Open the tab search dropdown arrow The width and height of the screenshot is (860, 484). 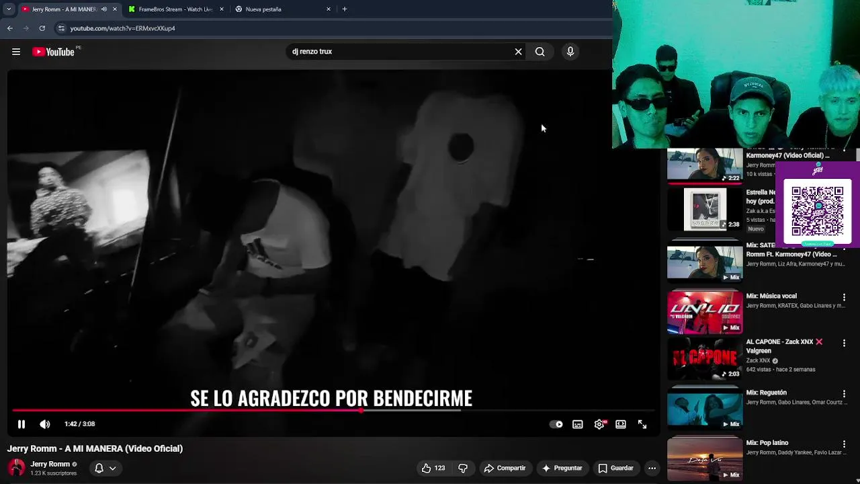point(8,9)
